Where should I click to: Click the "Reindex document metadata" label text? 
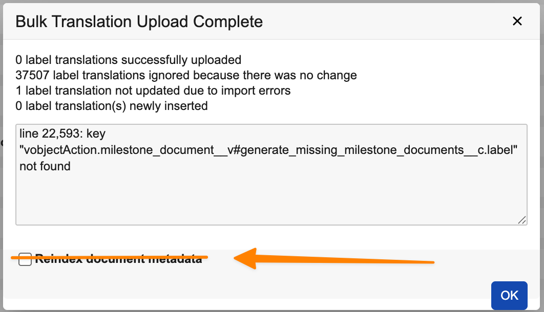[x=118, y=259]
